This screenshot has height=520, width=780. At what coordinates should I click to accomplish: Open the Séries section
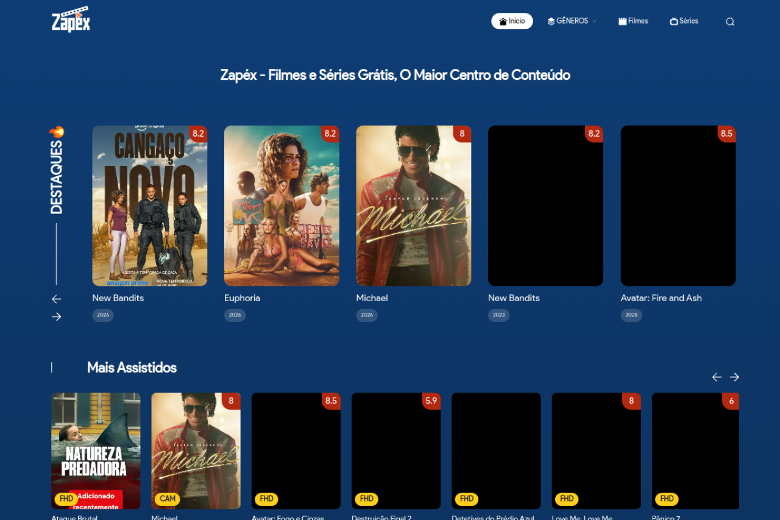684,21
